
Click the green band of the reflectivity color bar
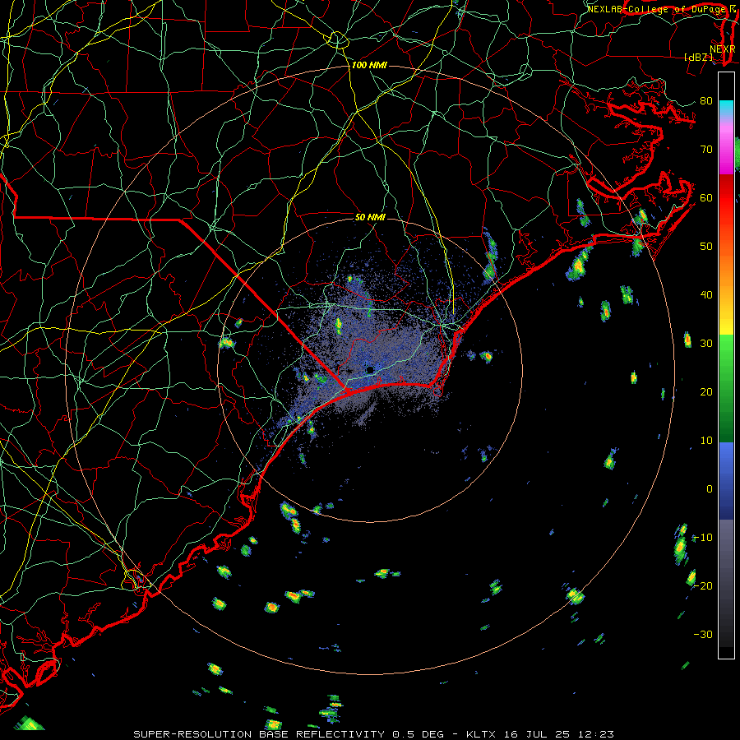(726, 388)
